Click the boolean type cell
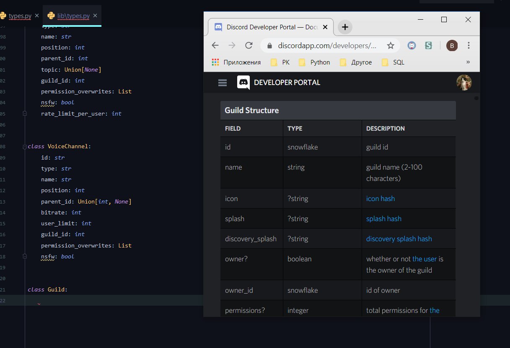510x348 pixels. [322, 264]
